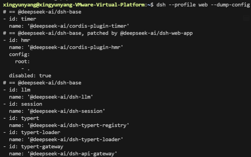Click the dsh-typert-loader name line
Screen dimensions: 251x157
click(x=66, y=140)
